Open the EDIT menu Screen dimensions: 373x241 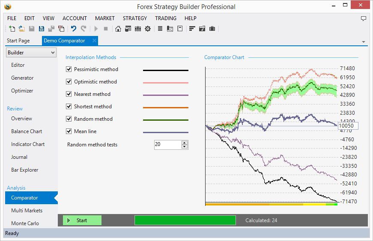(30, 18)
